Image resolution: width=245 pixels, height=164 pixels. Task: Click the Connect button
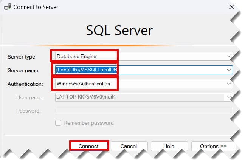tap(89, 146)
